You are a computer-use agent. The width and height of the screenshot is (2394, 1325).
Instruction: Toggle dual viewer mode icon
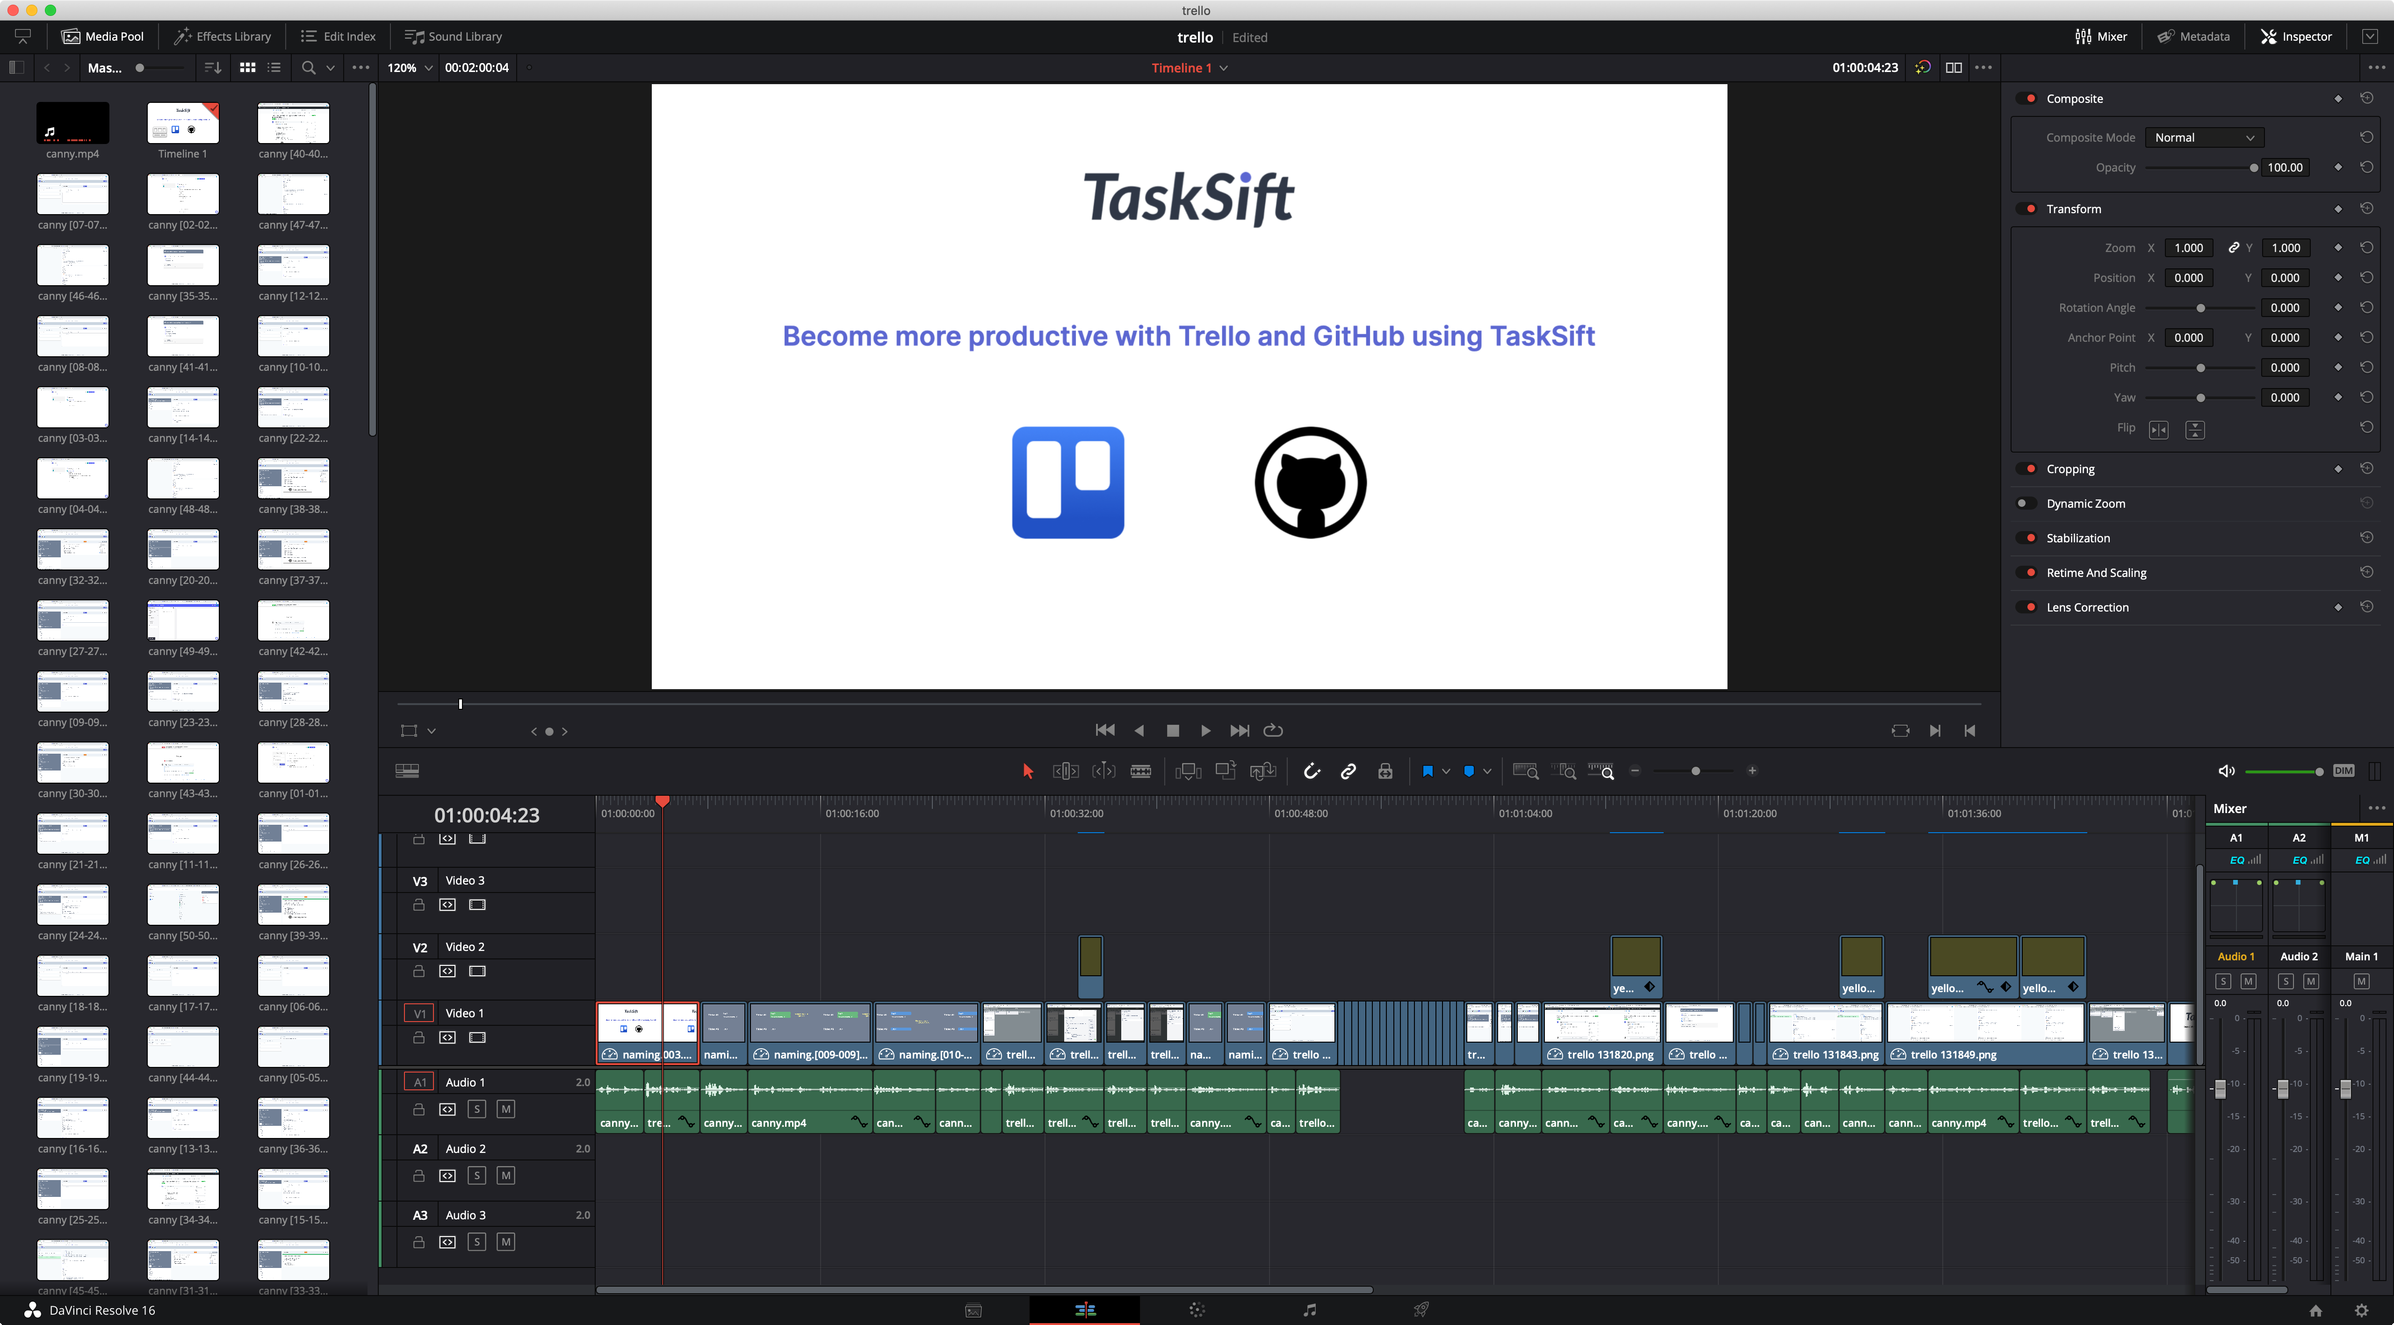click(1954, 68)
